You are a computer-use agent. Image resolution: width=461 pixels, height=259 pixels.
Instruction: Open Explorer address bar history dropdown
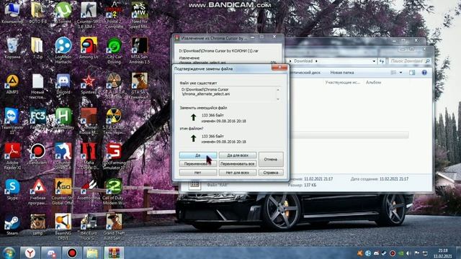pyautogui.click(x=374, y=61)
